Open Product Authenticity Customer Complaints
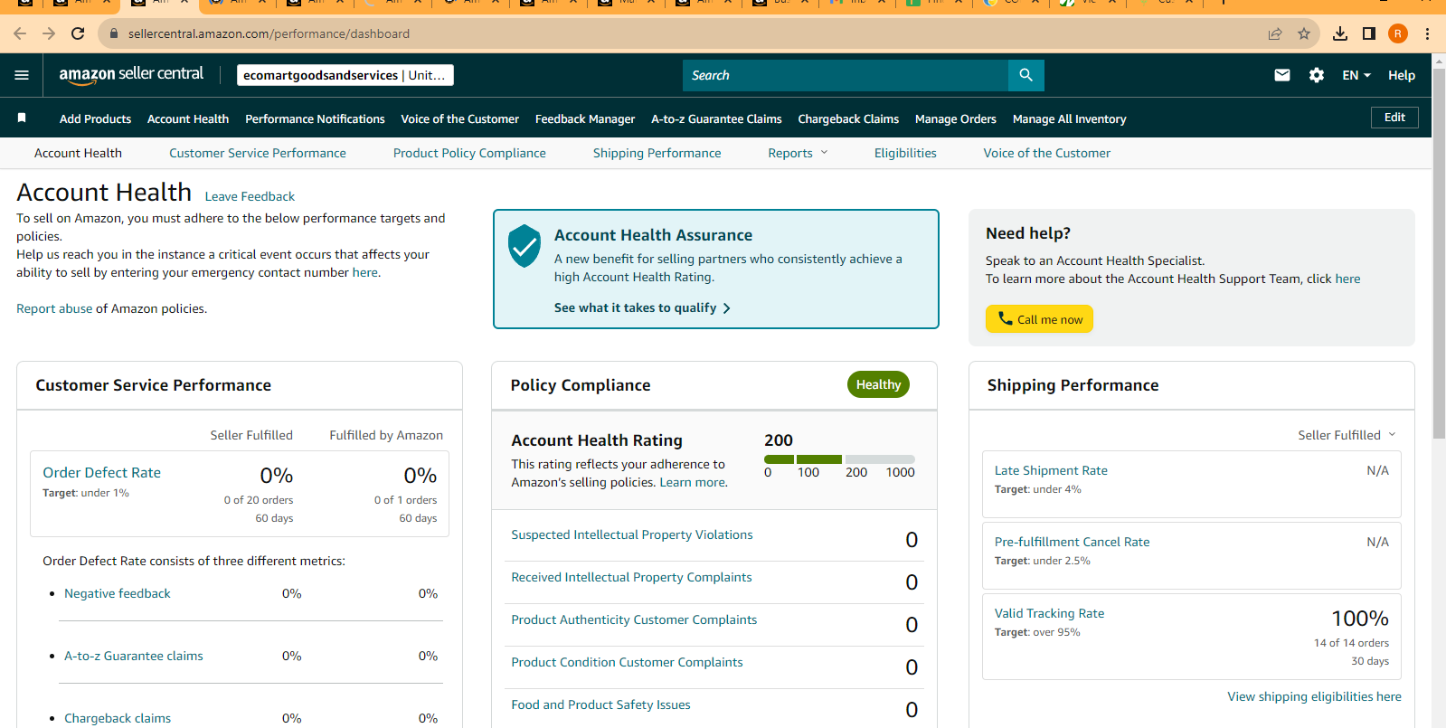The image size is (1446, 728). (x=634, y=619)
